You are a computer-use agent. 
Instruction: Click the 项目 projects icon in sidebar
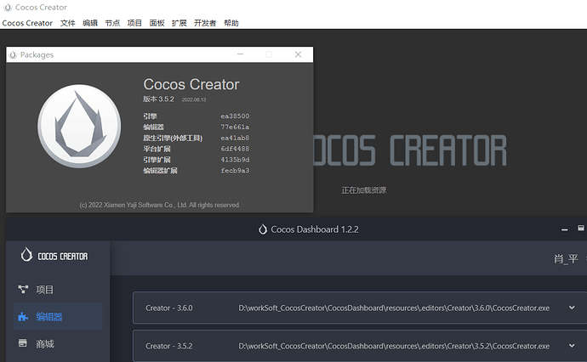point(23,290)
